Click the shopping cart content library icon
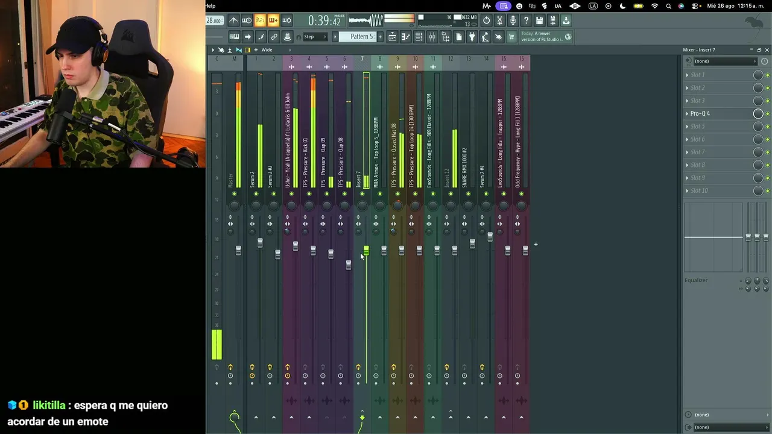The image size is (772, 434). click(511, 37)
